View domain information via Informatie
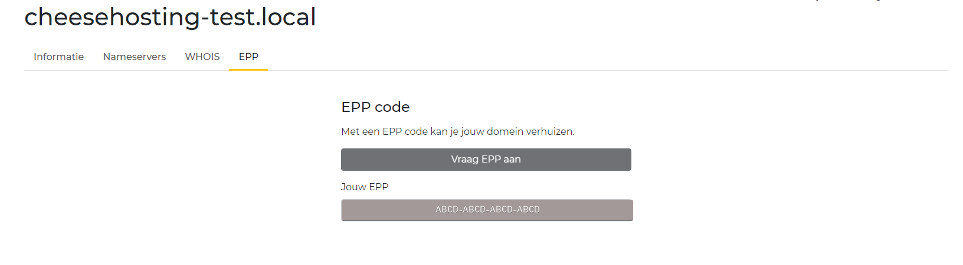 tap(58, 57)
